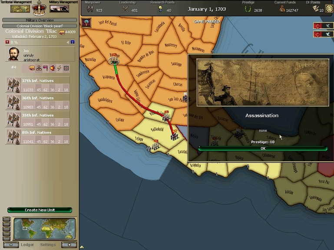Click the Leadership crossed swords icon
Viewport: 334px width, 250px height.
pos(125,10)
